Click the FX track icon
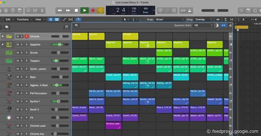This screenshot has height=136, width=261. point(9,118)
